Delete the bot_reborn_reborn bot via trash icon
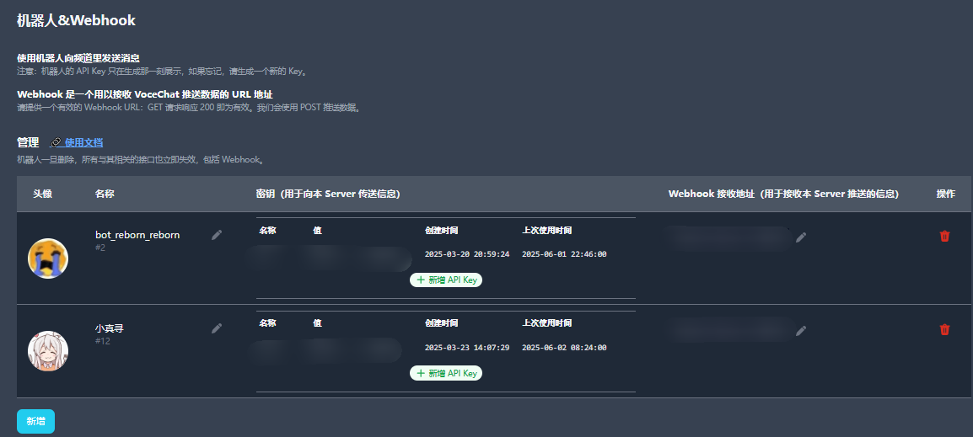The image size is (973, 437). [944, 237]
